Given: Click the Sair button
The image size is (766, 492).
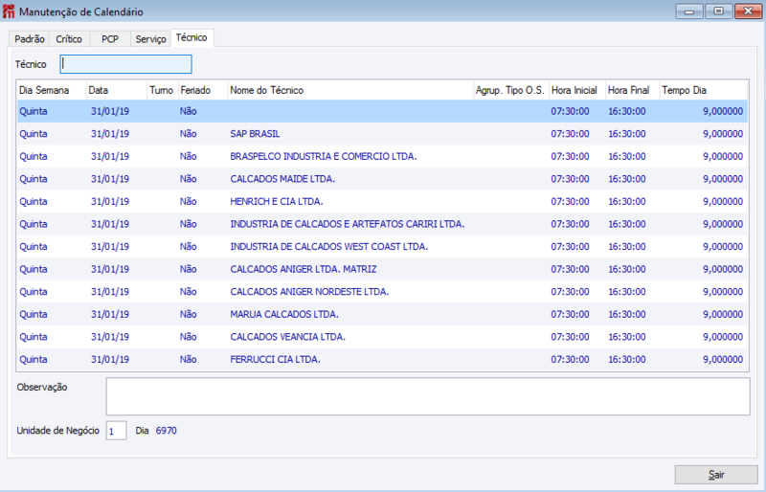Looking at the screenshot, I should click(716, 475).
